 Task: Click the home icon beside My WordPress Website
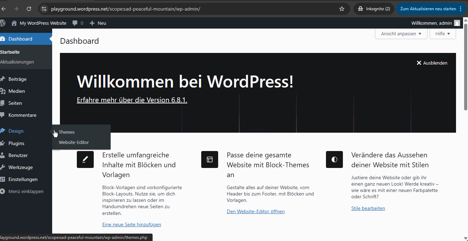14,23
